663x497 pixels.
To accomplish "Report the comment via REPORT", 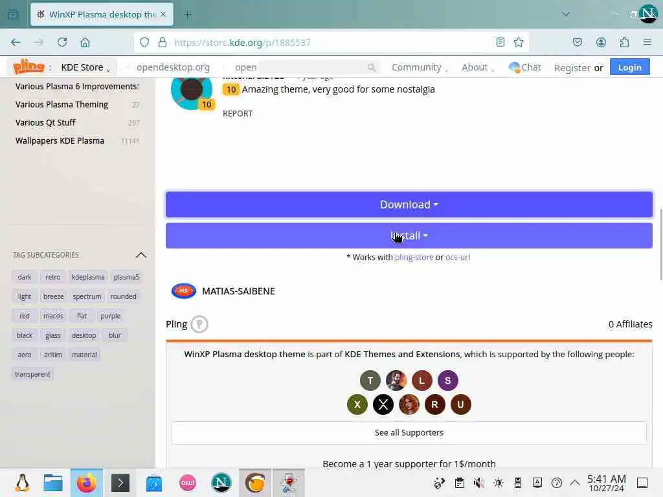I will [x=238, y=113].
